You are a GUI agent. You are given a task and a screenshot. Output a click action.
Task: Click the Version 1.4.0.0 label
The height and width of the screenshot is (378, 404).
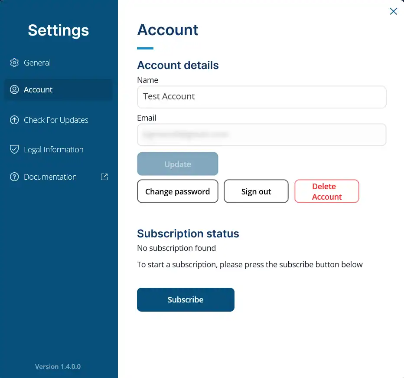58,366
